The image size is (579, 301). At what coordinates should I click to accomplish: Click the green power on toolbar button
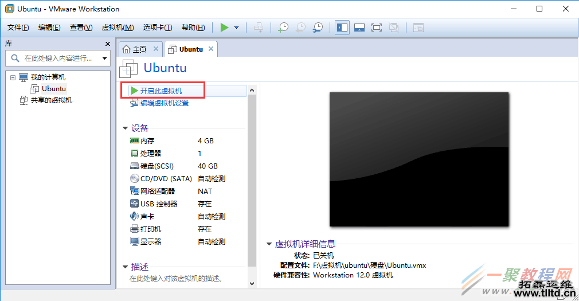224,28
